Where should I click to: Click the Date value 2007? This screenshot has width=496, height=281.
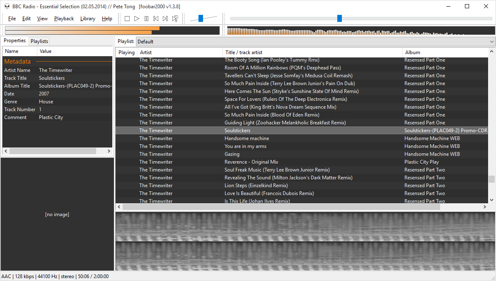[x=44, y=94]
